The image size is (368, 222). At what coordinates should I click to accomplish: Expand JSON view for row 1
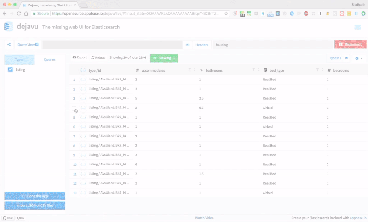pyautogui.click(x=83, y=80)
